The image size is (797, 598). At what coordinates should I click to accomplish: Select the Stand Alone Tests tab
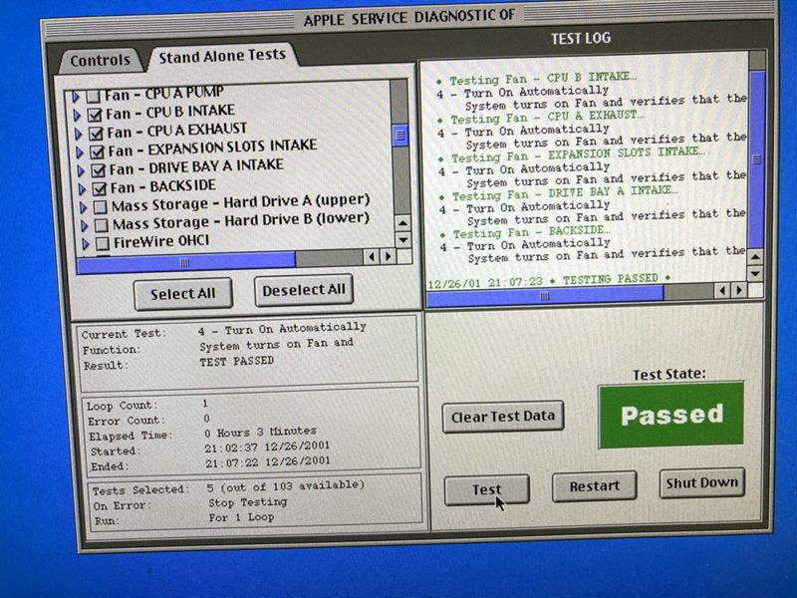[x=221, y=57]
